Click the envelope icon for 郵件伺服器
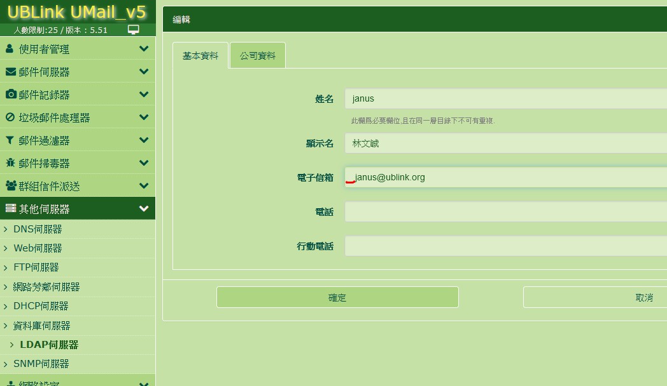667x386 pixels. (x=10, y=72)
